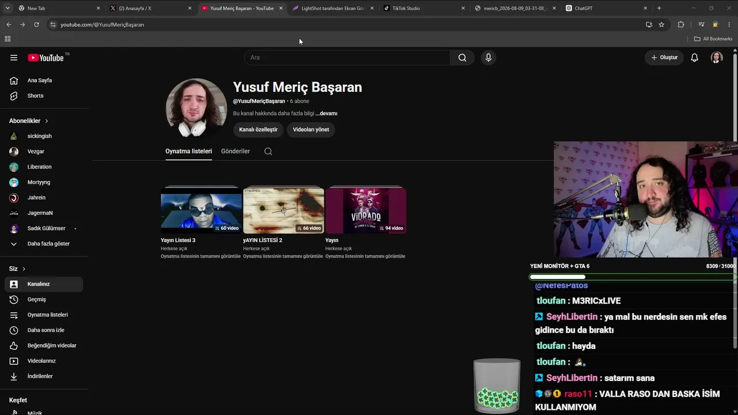Close the TikTok Studio browser tab
The width and height of the screenshot is (738, 415).
pos(462,8)
